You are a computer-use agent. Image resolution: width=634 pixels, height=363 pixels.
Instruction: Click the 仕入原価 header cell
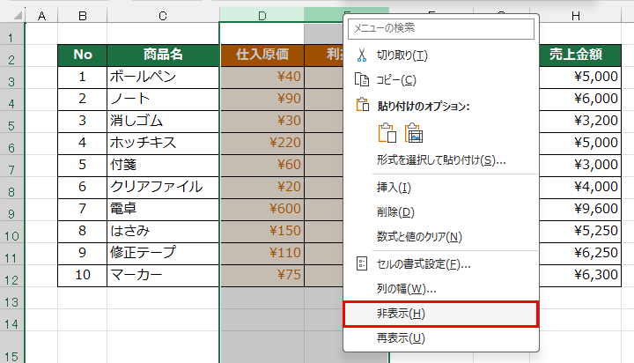point(262,56)
